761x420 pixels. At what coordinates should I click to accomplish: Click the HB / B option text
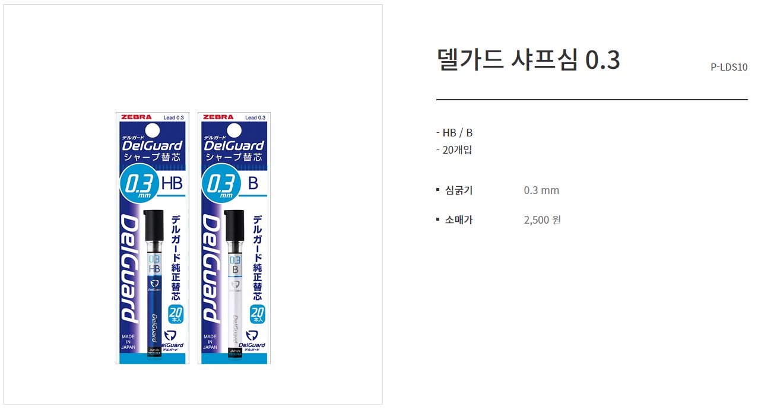(454, 133)
